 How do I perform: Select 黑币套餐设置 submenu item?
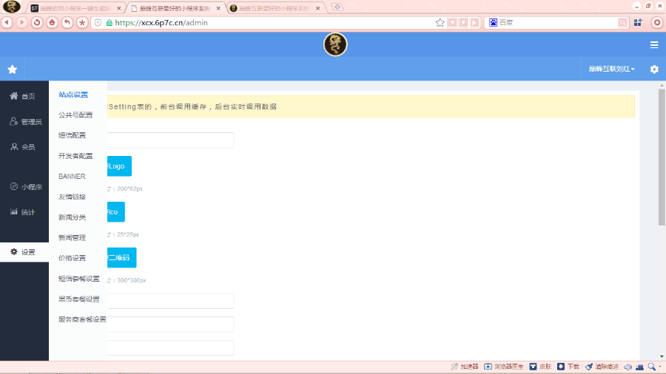79,299
